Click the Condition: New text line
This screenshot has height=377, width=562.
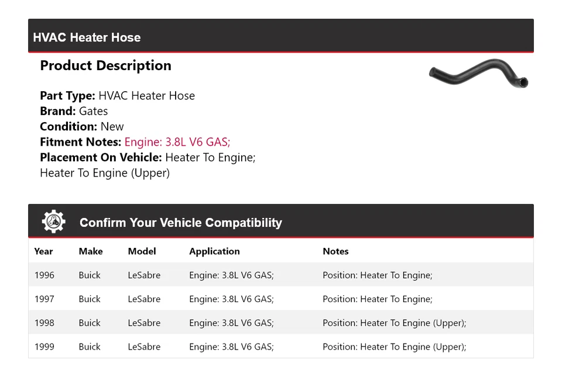tap(82, 127)
